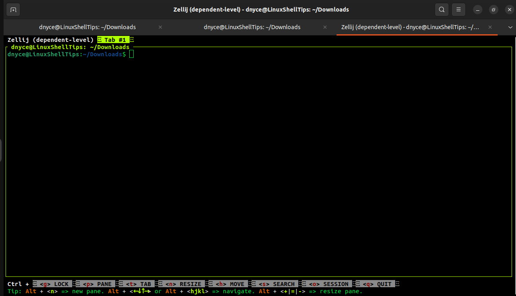Close the terminal window
The image size is (516, 296).
pyautogui.click(x=510, y=10)
